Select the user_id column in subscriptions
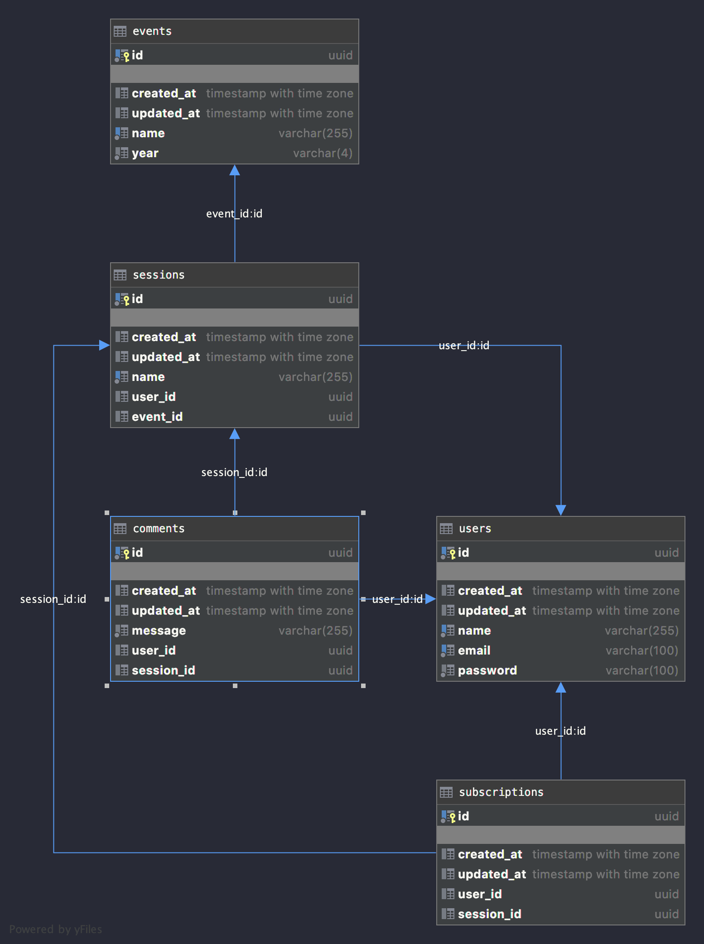The height and width of the screenshot is (944, 704). [x=561, y=894]
